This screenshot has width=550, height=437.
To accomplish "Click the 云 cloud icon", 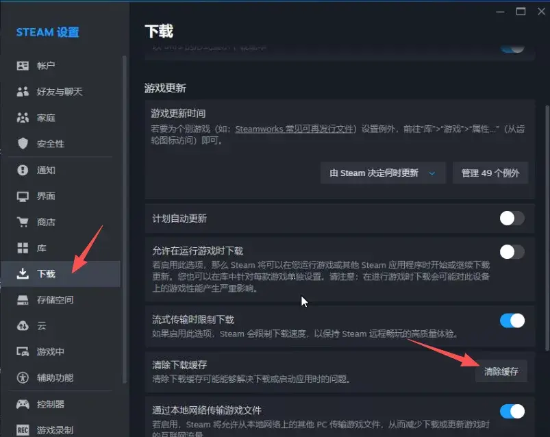I will click(x=23, y=326).
